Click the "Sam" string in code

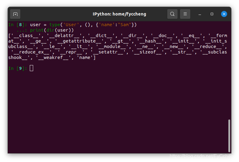(125, 25)
